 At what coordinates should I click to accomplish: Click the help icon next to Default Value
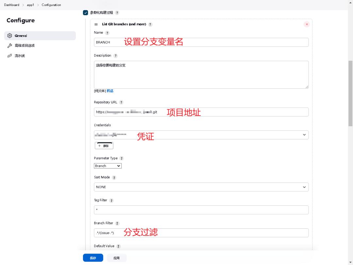pyautogui.click(x=118, y=246)
